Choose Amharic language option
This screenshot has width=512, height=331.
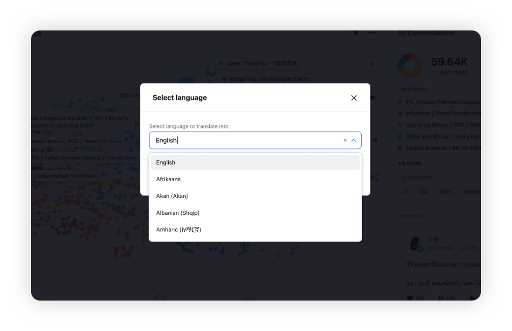click(x=255, y=229)
